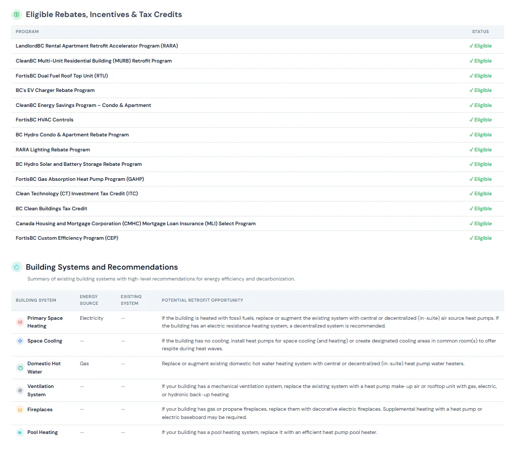Viewport: 515px width, 451px height.
Task: Click the ENERGY SOURCE column header
Action: 89,300
